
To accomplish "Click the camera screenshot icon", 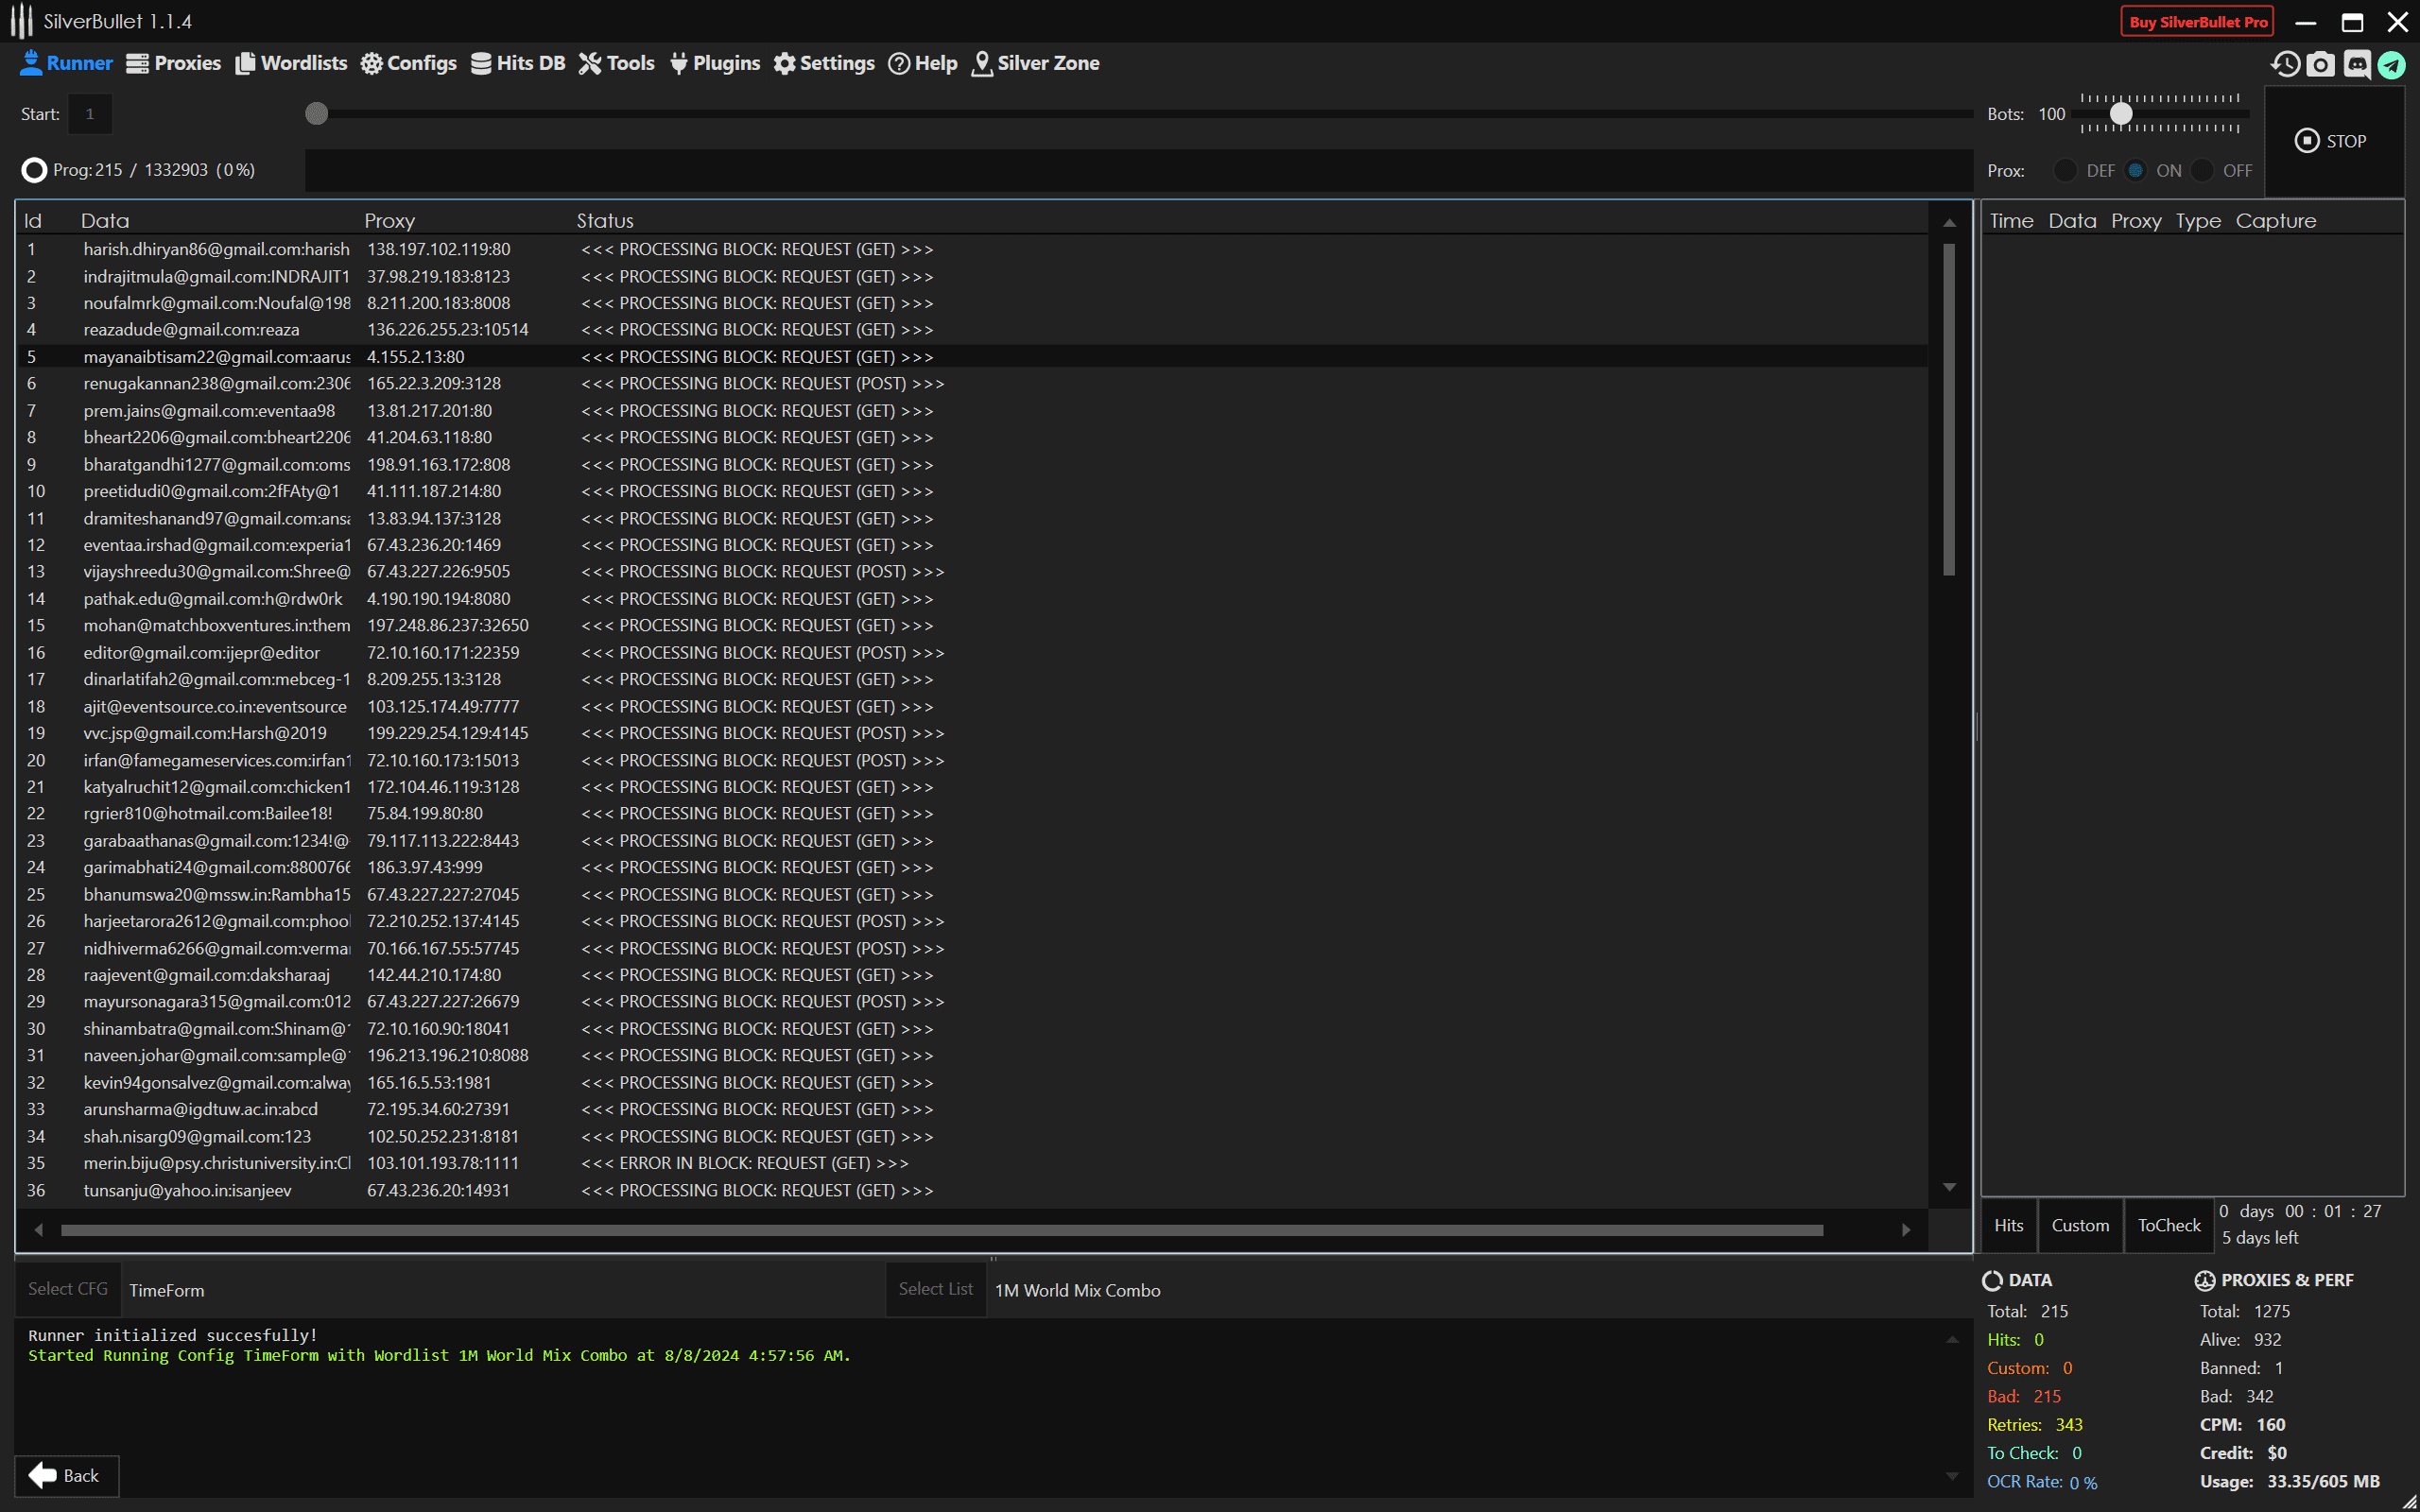I will (2321, 64).
